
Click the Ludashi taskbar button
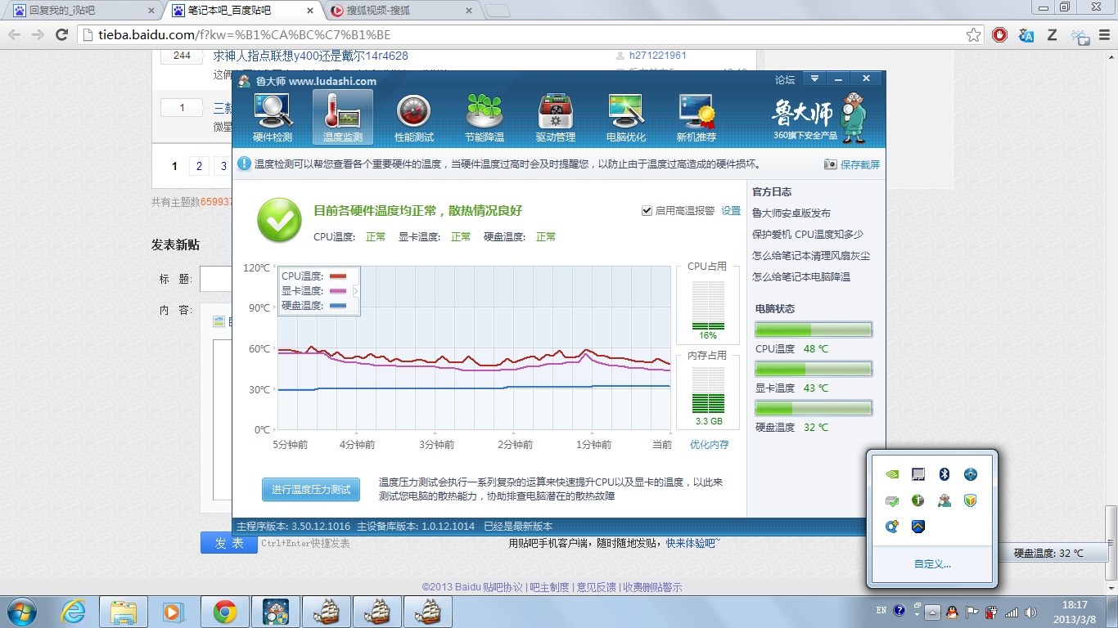point(275,611)
